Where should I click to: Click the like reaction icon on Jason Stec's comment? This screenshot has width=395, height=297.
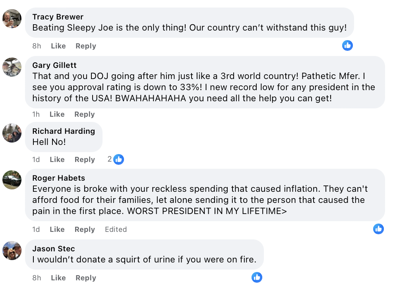(x=257, y=278)
